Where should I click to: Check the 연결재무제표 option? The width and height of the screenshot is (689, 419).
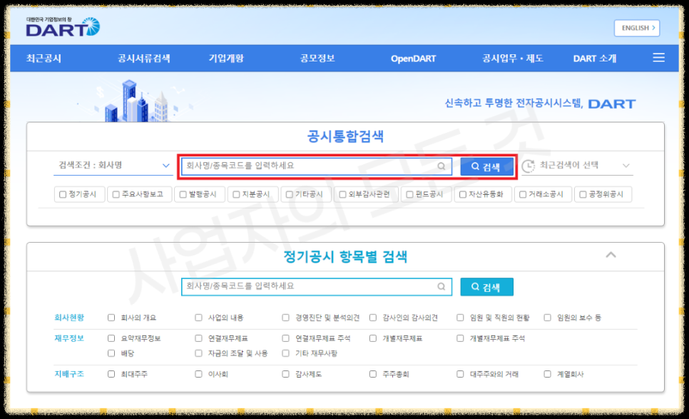pos(198,338)
